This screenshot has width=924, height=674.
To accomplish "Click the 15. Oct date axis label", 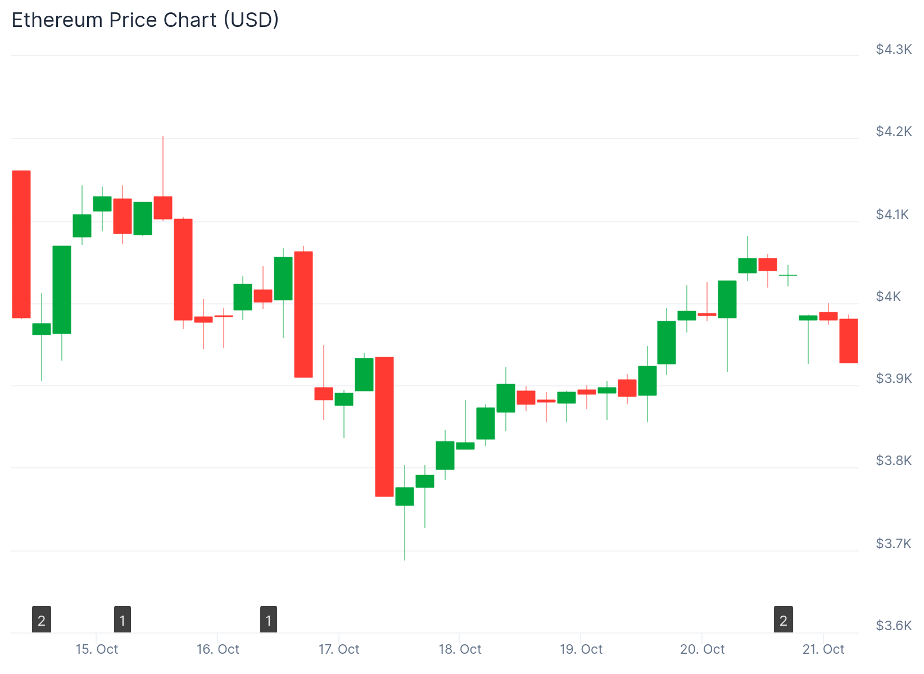I will [97, 649].
